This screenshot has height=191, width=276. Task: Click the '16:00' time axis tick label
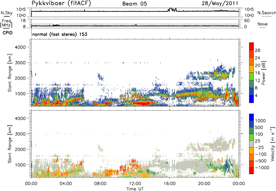tap(169, 184)
